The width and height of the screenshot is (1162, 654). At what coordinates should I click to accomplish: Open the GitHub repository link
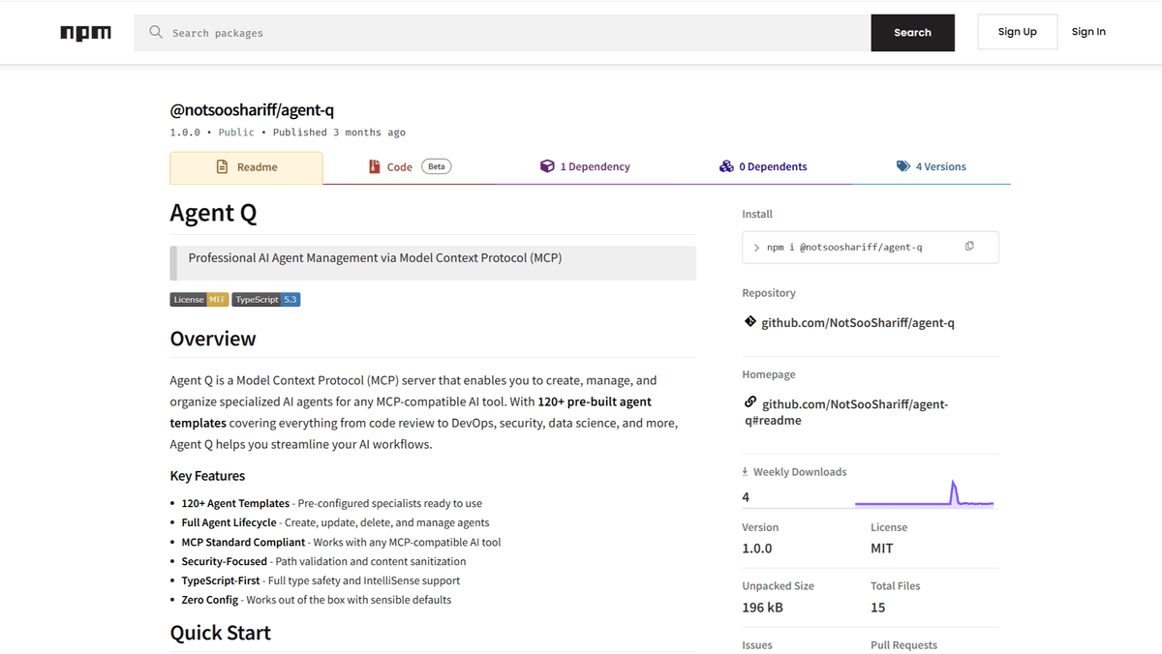coord(858,323)
